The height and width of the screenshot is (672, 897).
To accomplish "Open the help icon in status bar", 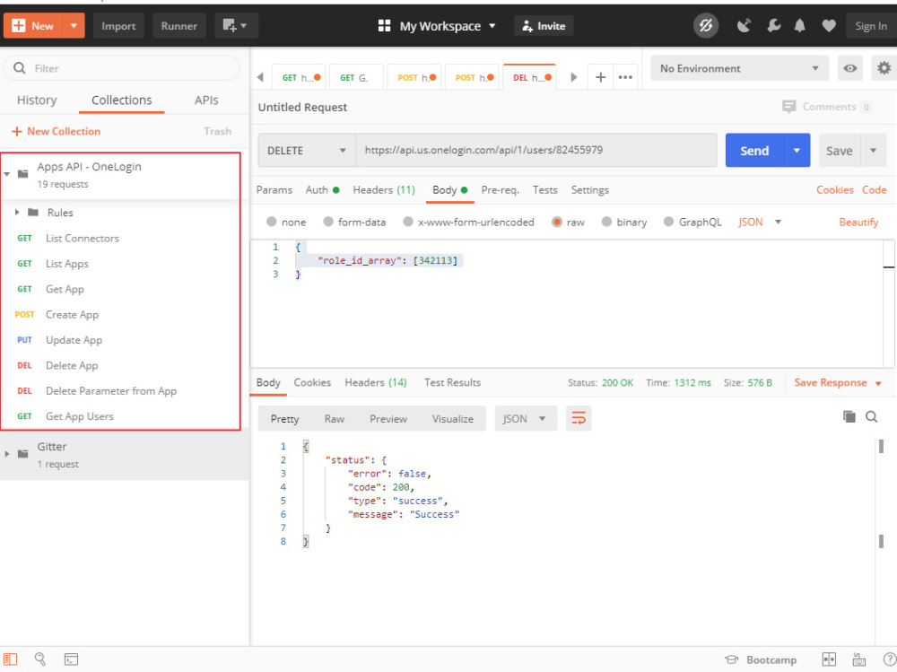I will (x=890, y=659).
